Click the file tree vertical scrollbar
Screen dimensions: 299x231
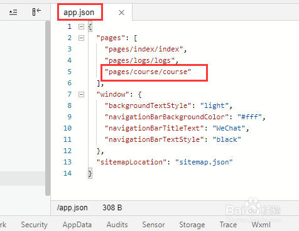(x=48, y=108)
